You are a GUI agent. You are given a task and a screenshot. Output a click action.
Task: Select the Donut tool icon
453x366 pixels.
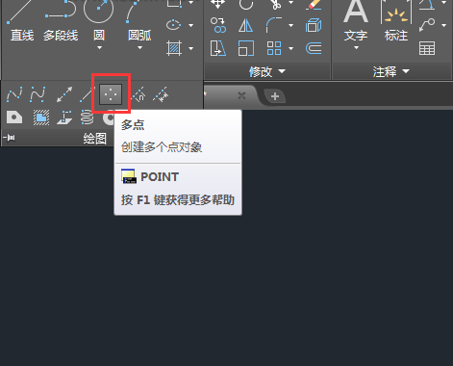tap(109, 118)
